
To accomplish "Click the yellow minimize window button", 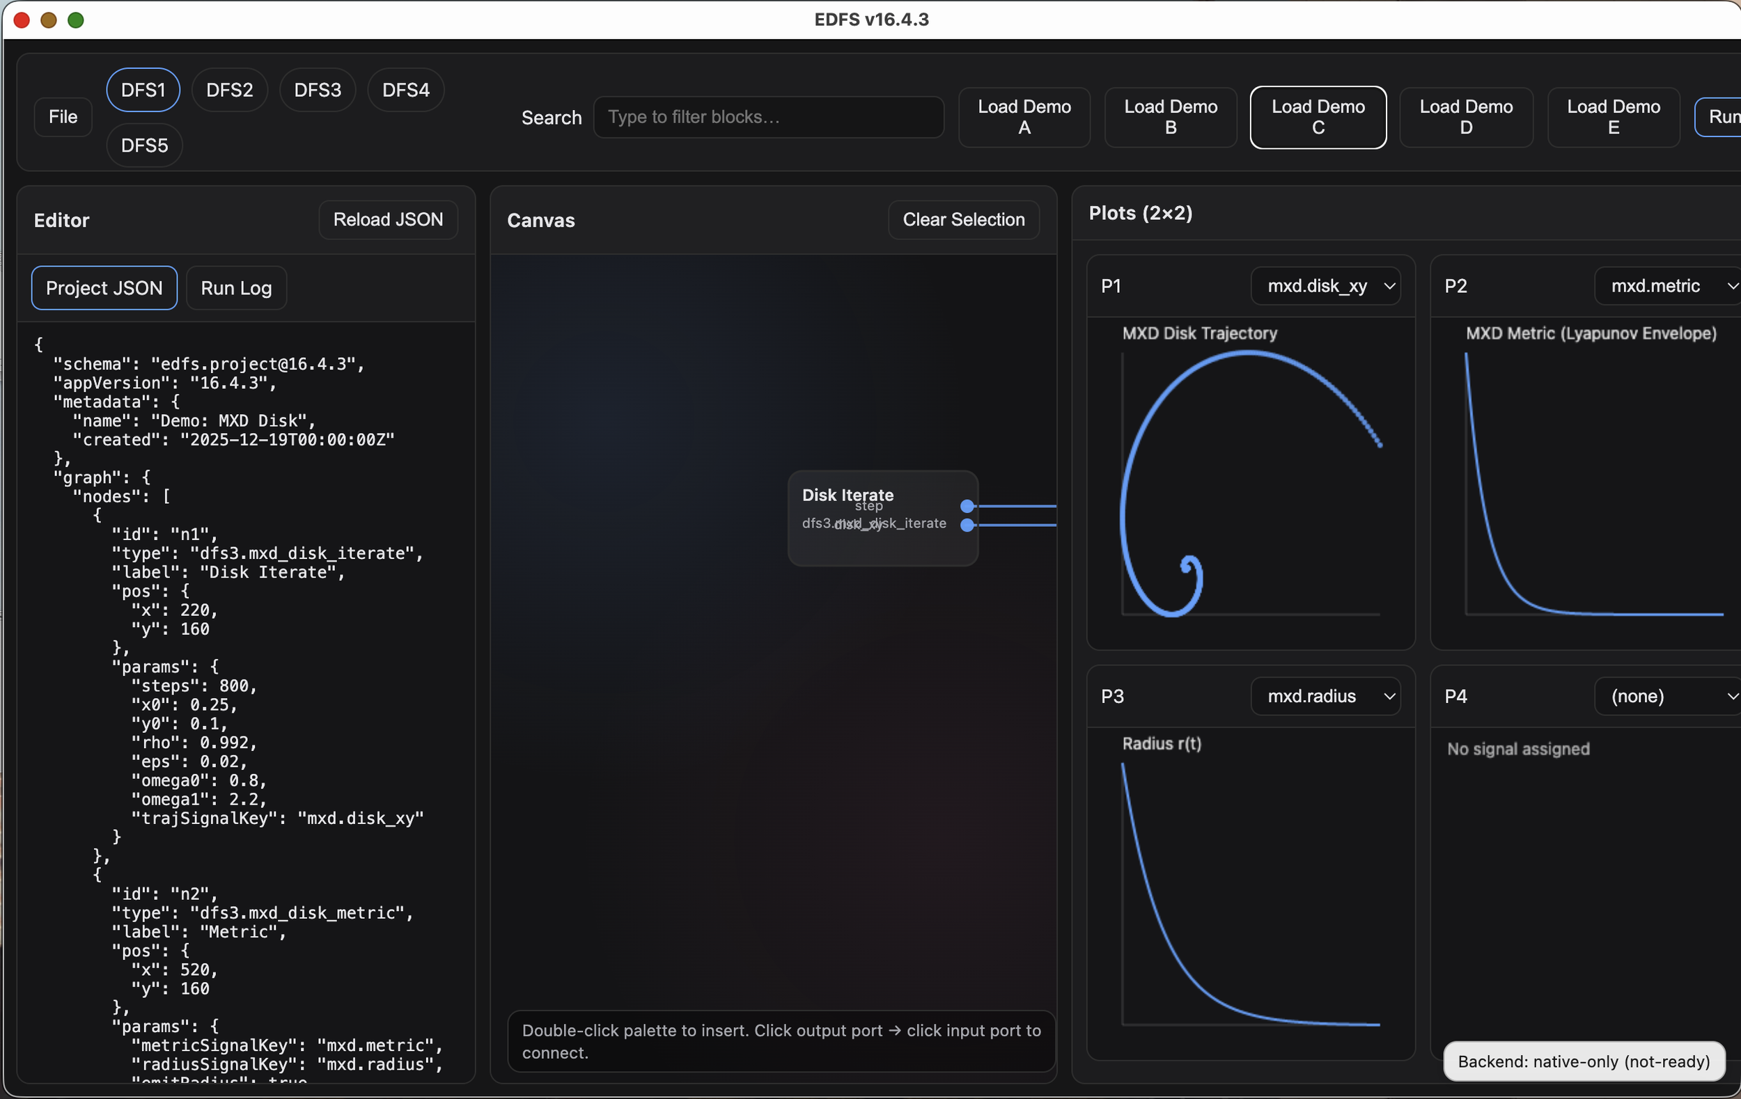I will (49, 19).
